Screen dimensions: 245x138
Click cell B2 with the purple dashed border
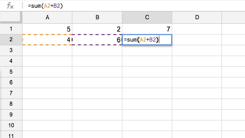pos(97,40)
